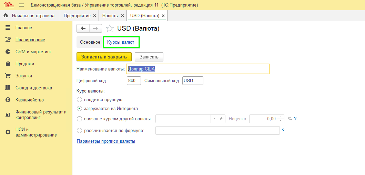This screenshot has height=175, width=365.
Task: Expand the linked currency dropdown arrow
Action: pos(214,119)
